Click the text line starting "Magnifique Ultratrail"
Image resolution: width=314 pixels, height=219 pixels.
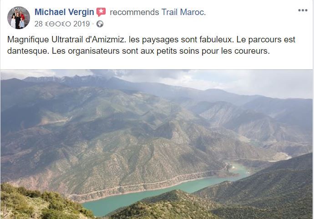pyautogui.click(x=151, y=40)
